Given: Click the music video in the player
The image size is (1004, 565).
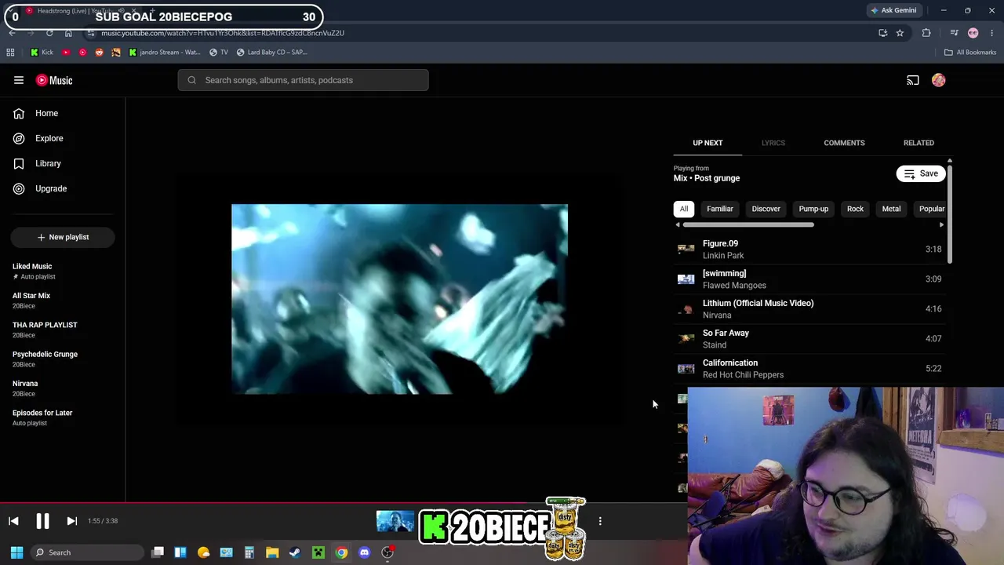Looking at the screenshot, I should pos(399,299).
